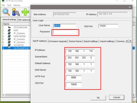Viewport: 137px width, 103px height.
Task: Open the Import settings tab
Action: (107, 41)
